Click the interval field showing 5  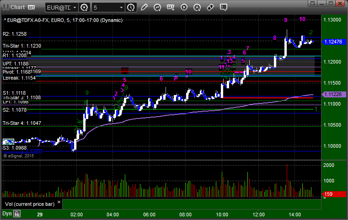[106, 8]
